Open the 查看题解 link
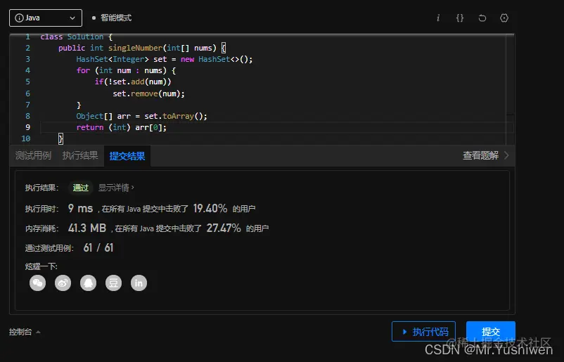The image size is (564, 362). point(480,155)
